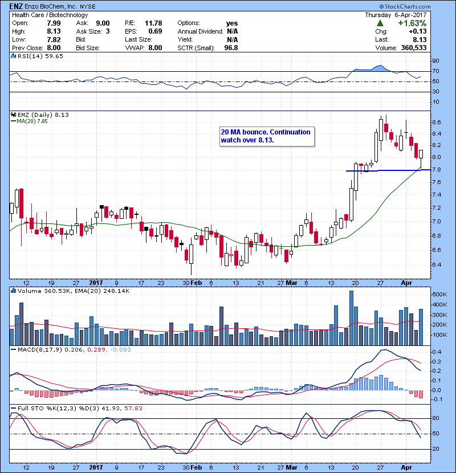Screen dimensions: 456x473
Task: Click the candlestick icon beside ENZ (Daily)
Action: (13, 115)
